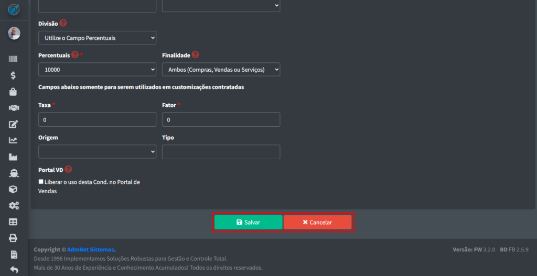Open the gears settings icon
Image resolution: width=537 pixels, height=276 pixels.
pyautogui.click(x=13, y=205)
